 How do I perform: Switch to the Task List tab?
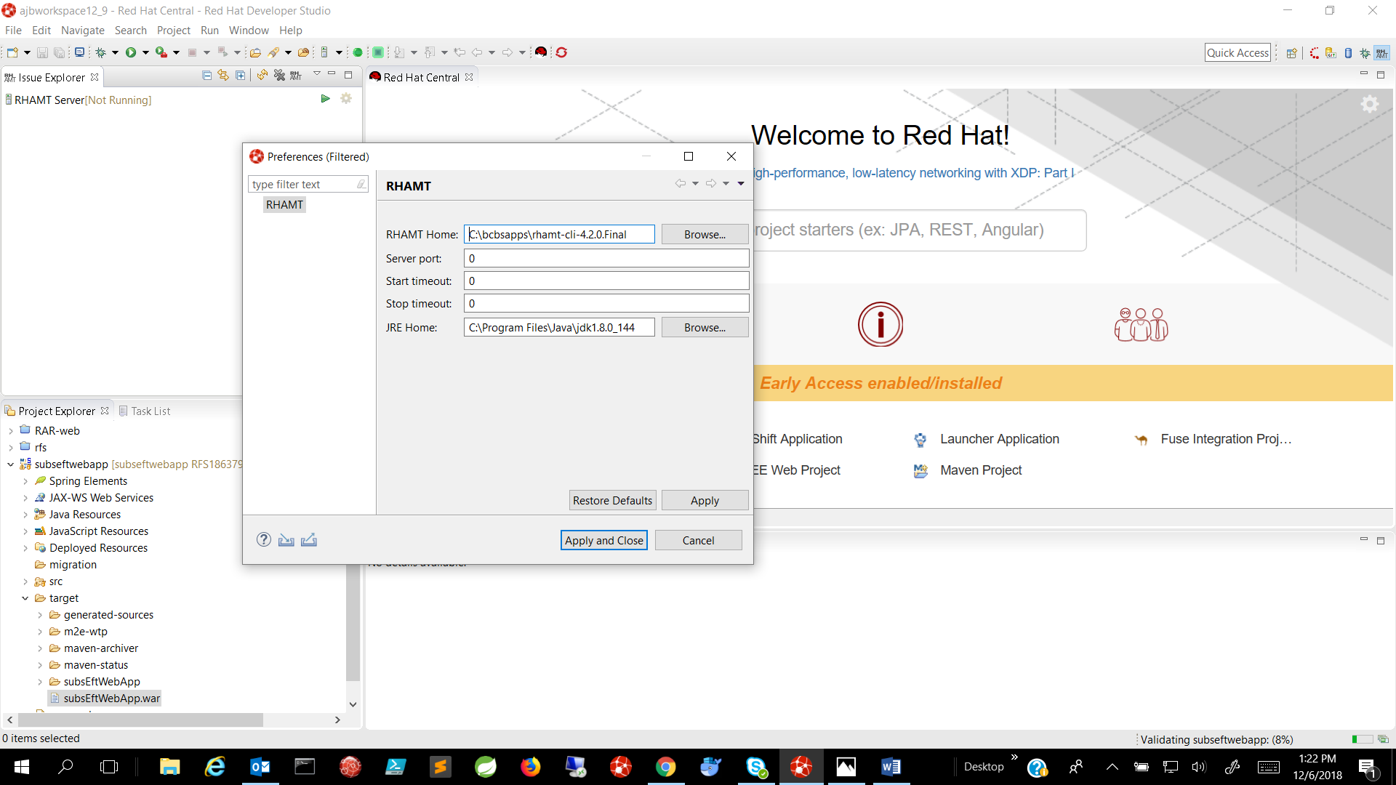pos(151,411)
